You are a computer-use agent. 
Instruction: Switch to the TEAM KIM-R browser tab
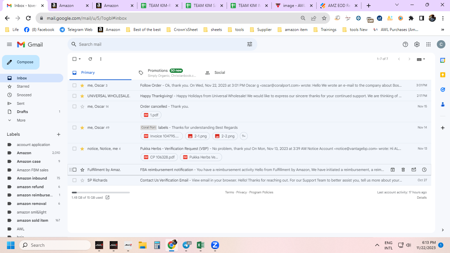(160, 6)
